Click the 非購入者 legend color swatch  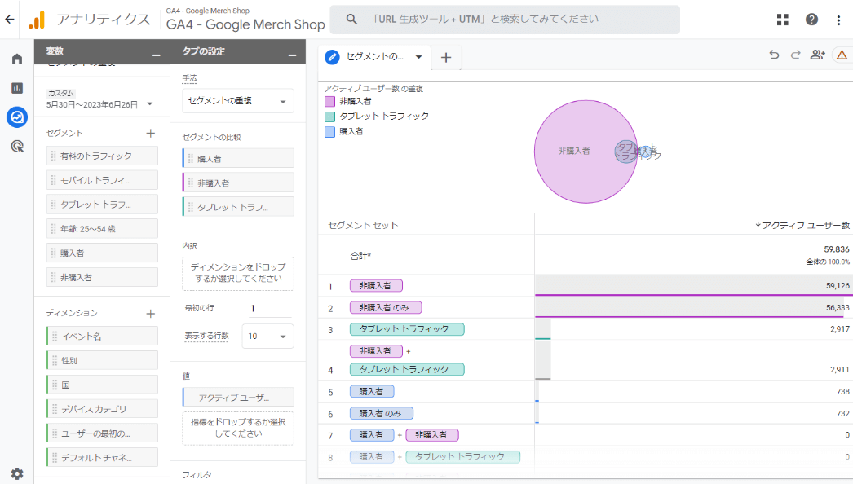pos(329,101)
